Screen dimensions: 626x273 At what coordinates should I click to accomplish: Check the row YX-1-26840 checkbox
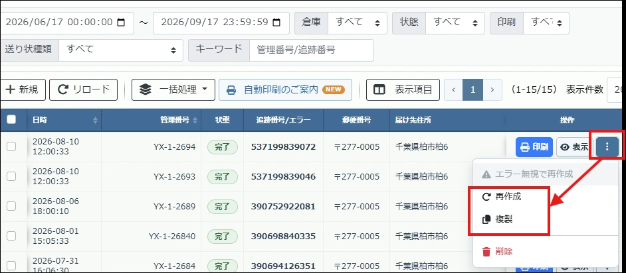click(x=11, y=236)
